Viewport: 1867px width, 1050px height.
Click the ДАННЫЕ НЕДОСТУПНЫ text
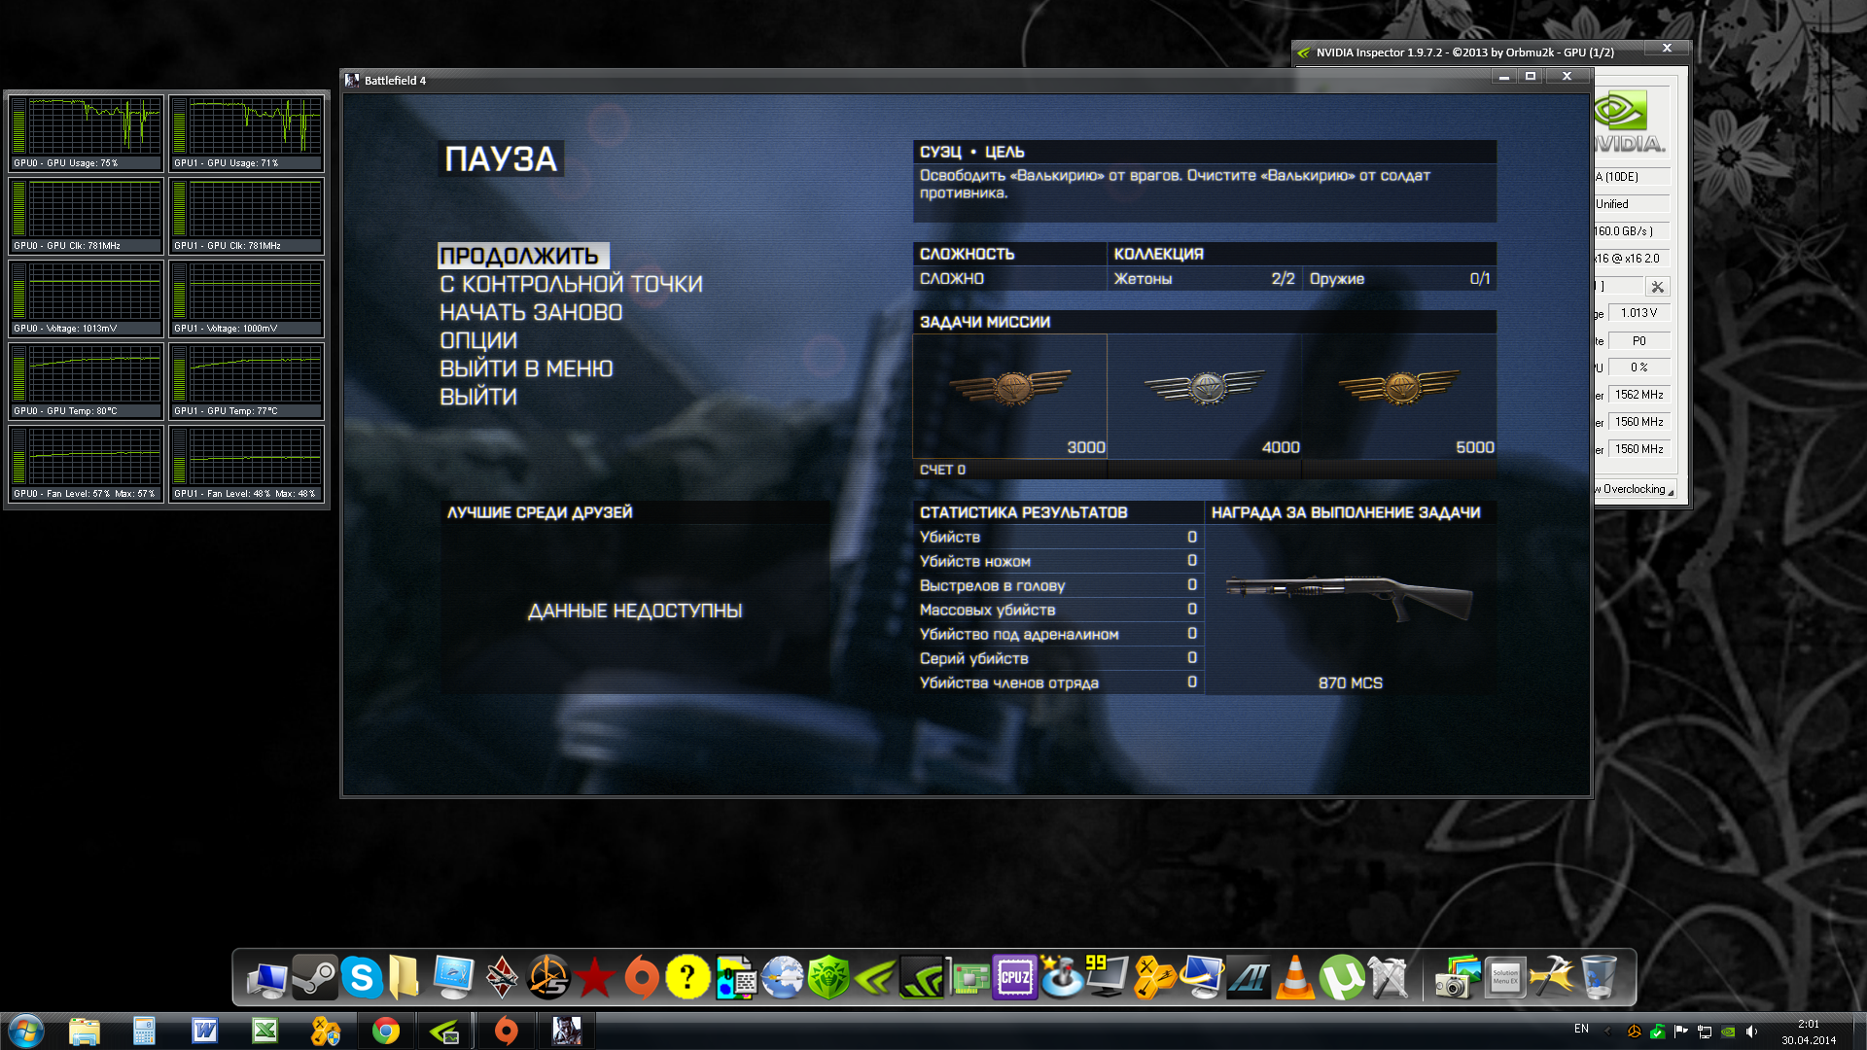[x=635, y=611]
